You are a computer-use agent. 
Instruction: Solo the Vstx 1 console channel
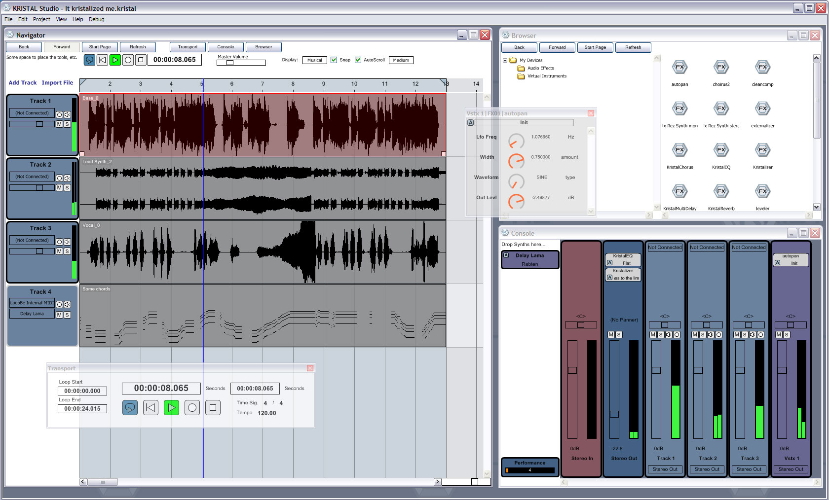point(787,334)
